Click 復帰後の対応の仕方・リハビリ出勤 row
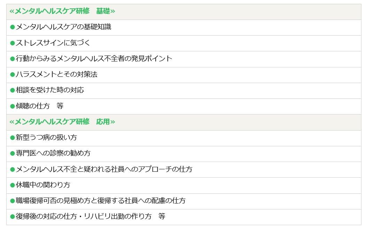The image size is (367, 229). 90,216
